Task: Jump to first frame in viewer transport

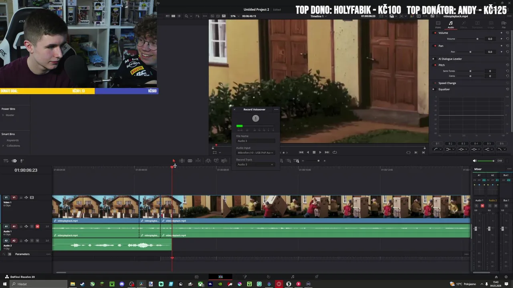Action: [x=301, y=152]
